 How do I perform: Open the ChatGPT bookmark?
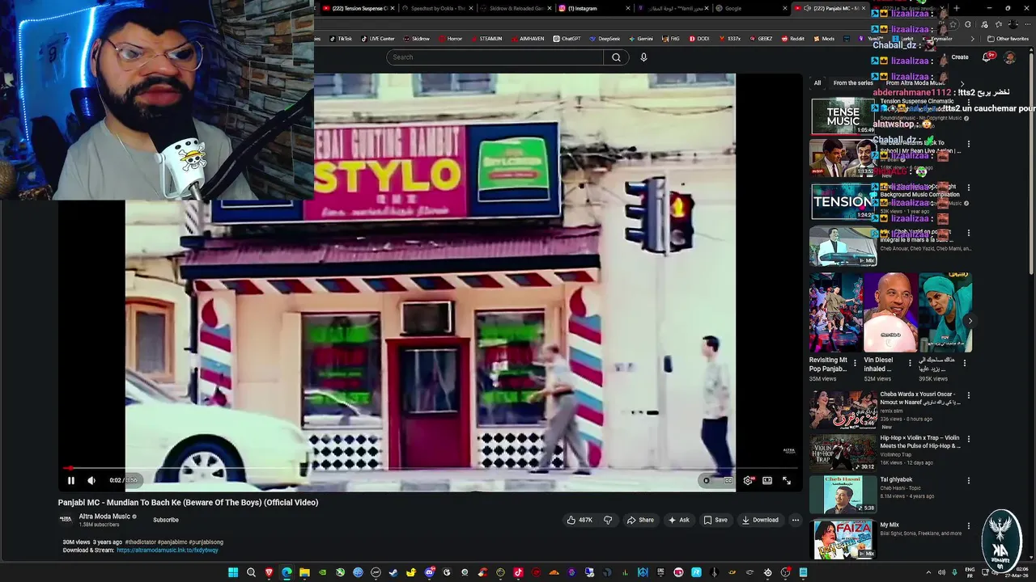(x=567, y=38)
